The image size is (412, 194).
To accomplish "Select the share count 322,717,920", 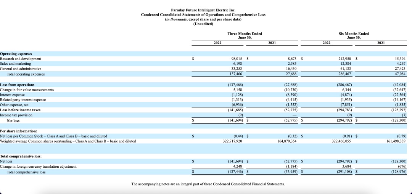I will click(232, 141).
